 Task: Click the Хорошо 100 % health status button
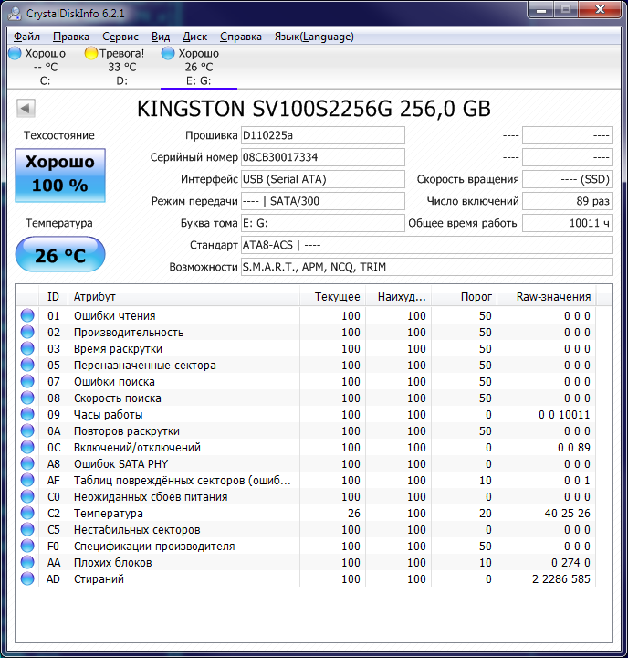pos(60,175)
